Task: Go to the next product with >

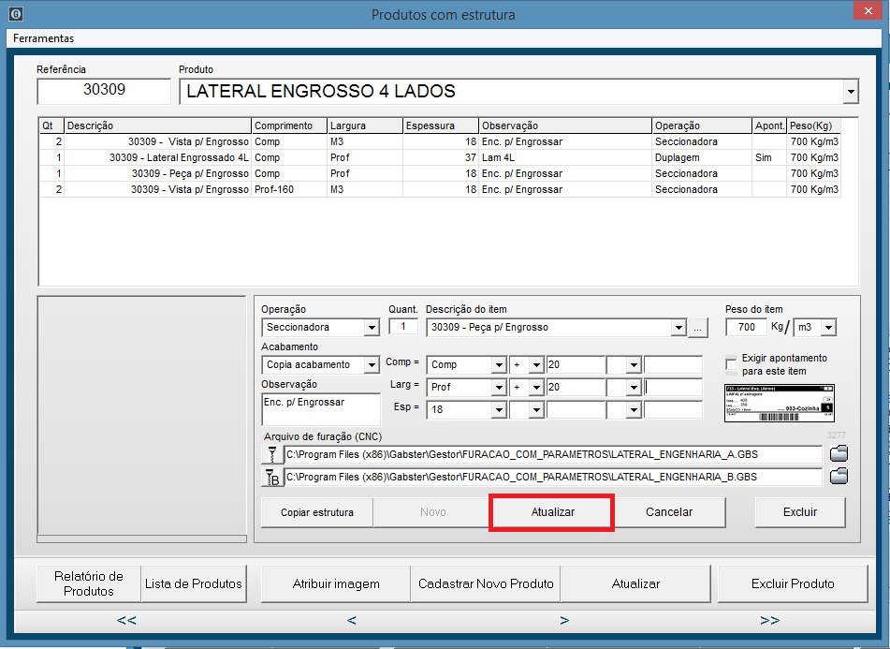Action: click(x=564, y=620)
